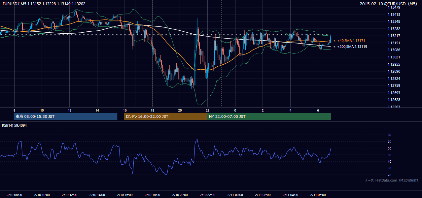Click price axis label 1.12563
422x198 pixels.
pos(394,107)
